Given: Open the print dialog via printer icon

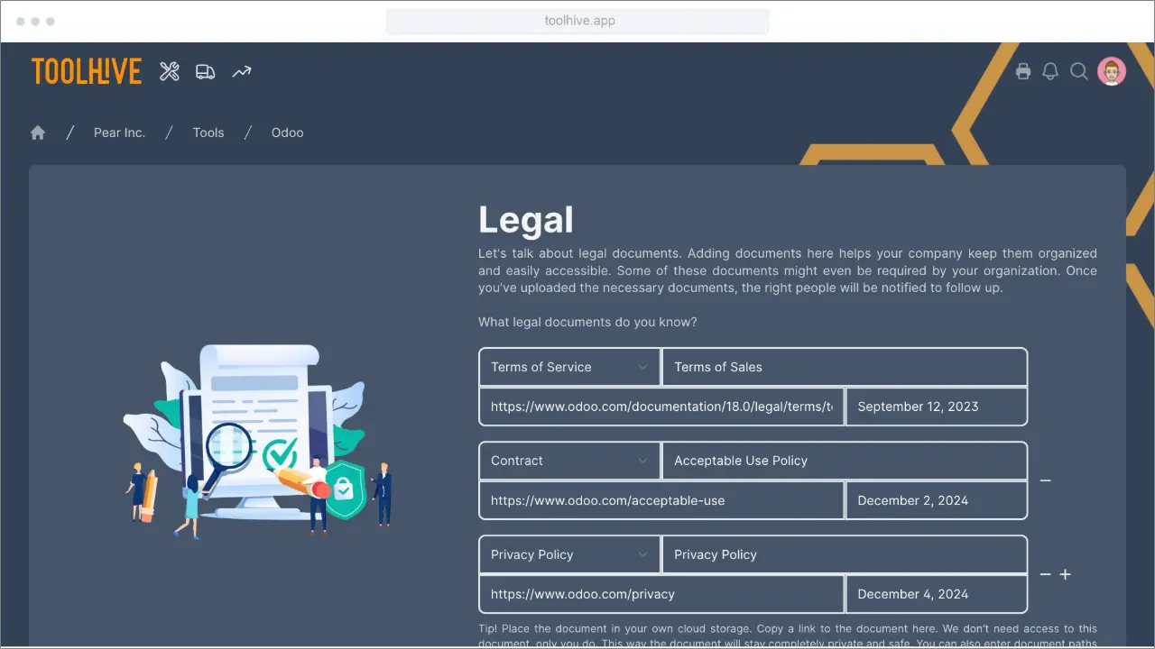Looking at the screenshot, I should coord(1023,71).
